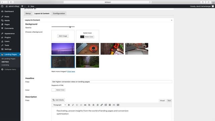
Task: Switch to the Configuration tab
Action: [59, 13]
